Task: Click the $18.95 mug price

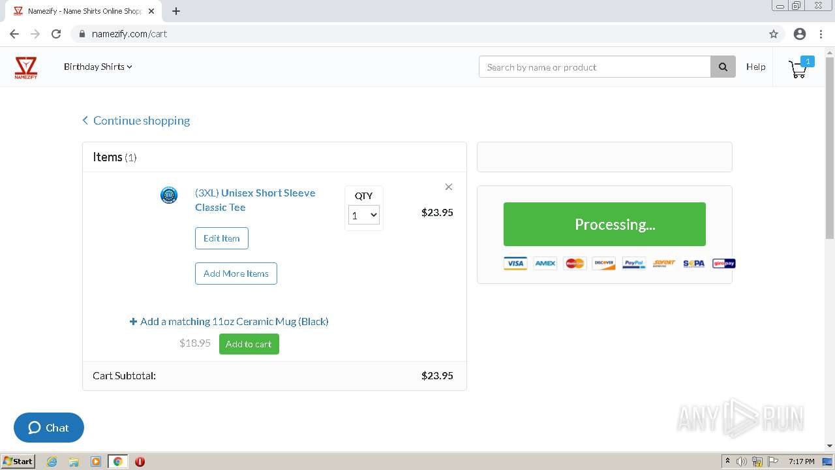Action: click(195, 343)
